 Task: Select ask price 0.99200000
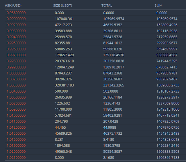[x=16, y=25]
